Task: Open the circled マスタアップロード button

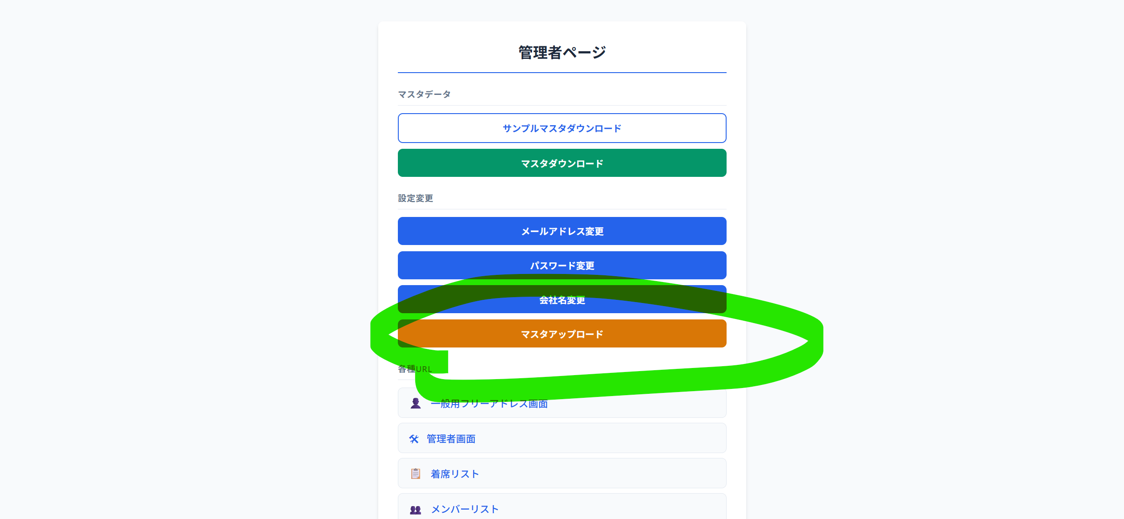Action: pos(562,333)
